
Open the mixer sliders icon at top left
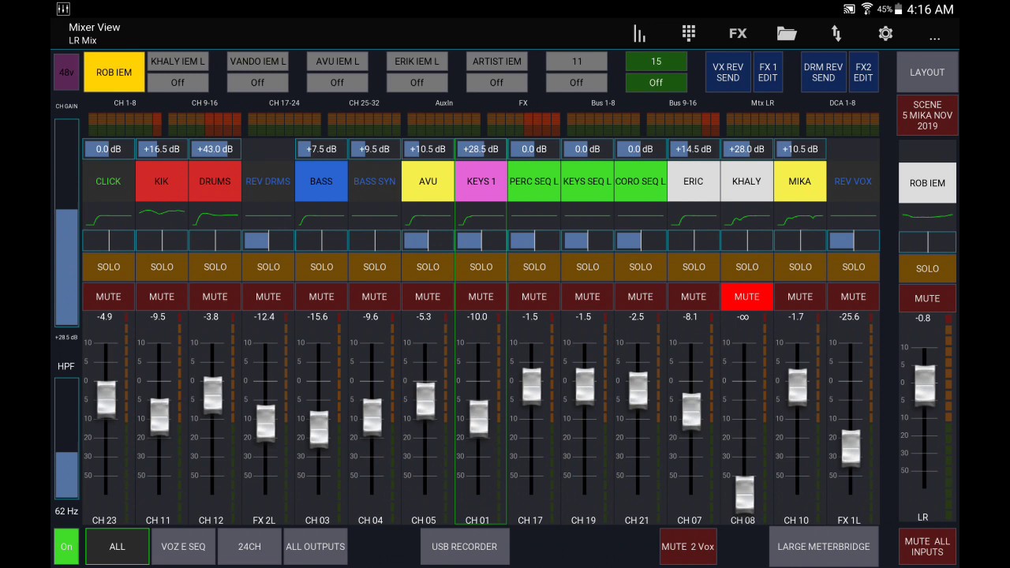(x=63, y=9)
